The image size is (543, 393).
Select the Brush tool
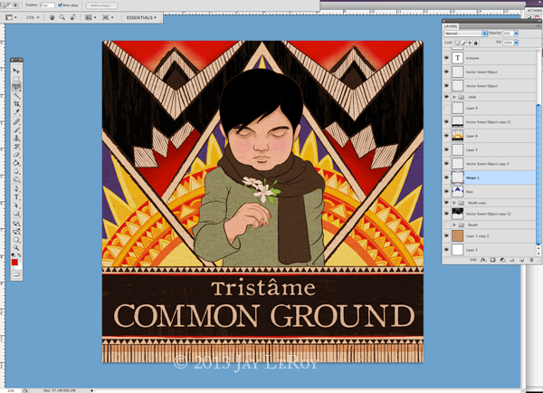[16, 130]
